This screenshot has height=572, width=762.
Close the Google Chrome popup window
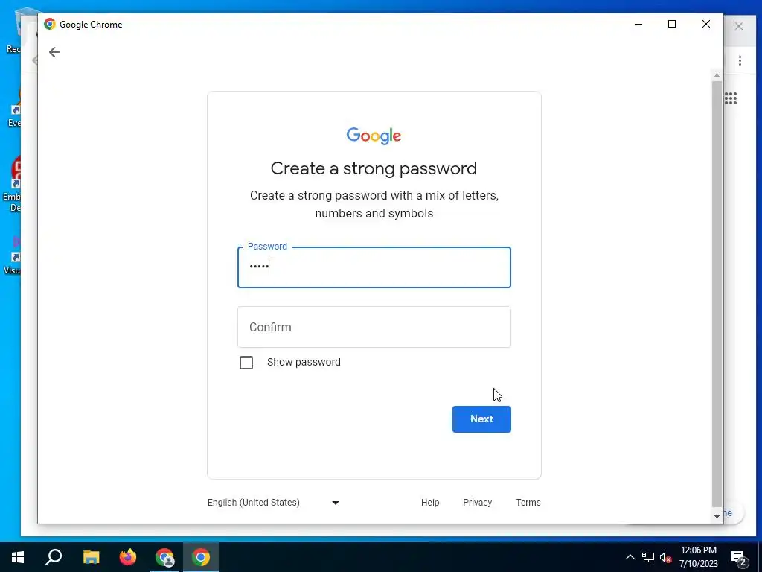coord(705,24)
